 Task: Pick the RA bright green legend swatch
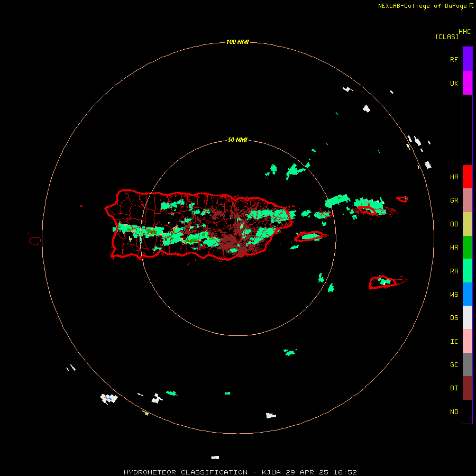(x=467, y=271)
